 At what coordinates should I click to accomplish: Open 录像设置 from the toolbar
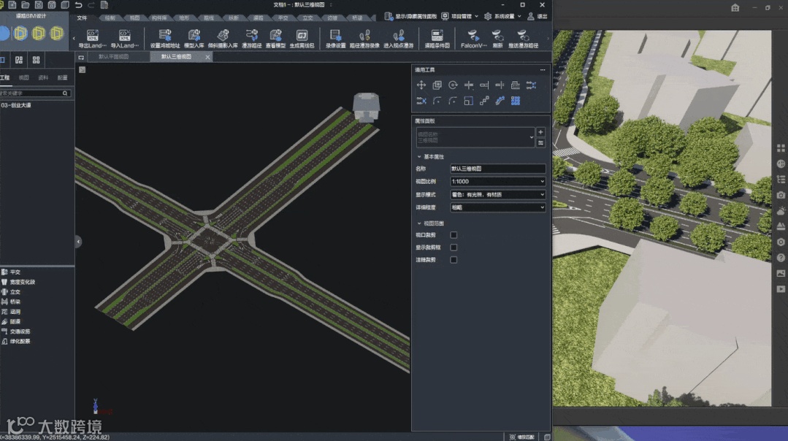click(335, 35)
